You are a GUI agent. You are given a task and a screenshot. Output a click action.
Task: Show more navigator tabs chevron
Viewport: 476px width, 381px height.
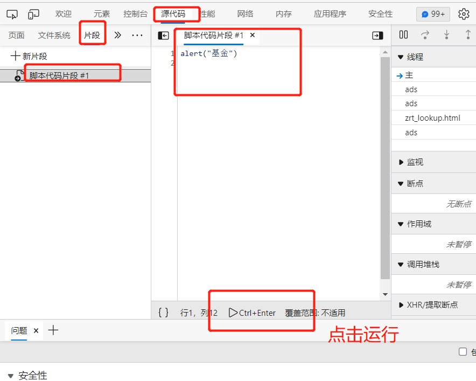click(x=117, y=35)
